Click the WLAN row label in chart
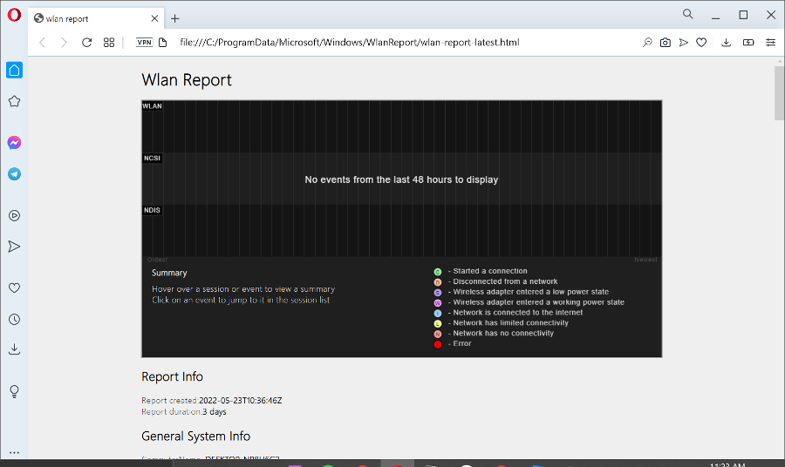This screenshot has width=785, height=467. coord(152,106)
